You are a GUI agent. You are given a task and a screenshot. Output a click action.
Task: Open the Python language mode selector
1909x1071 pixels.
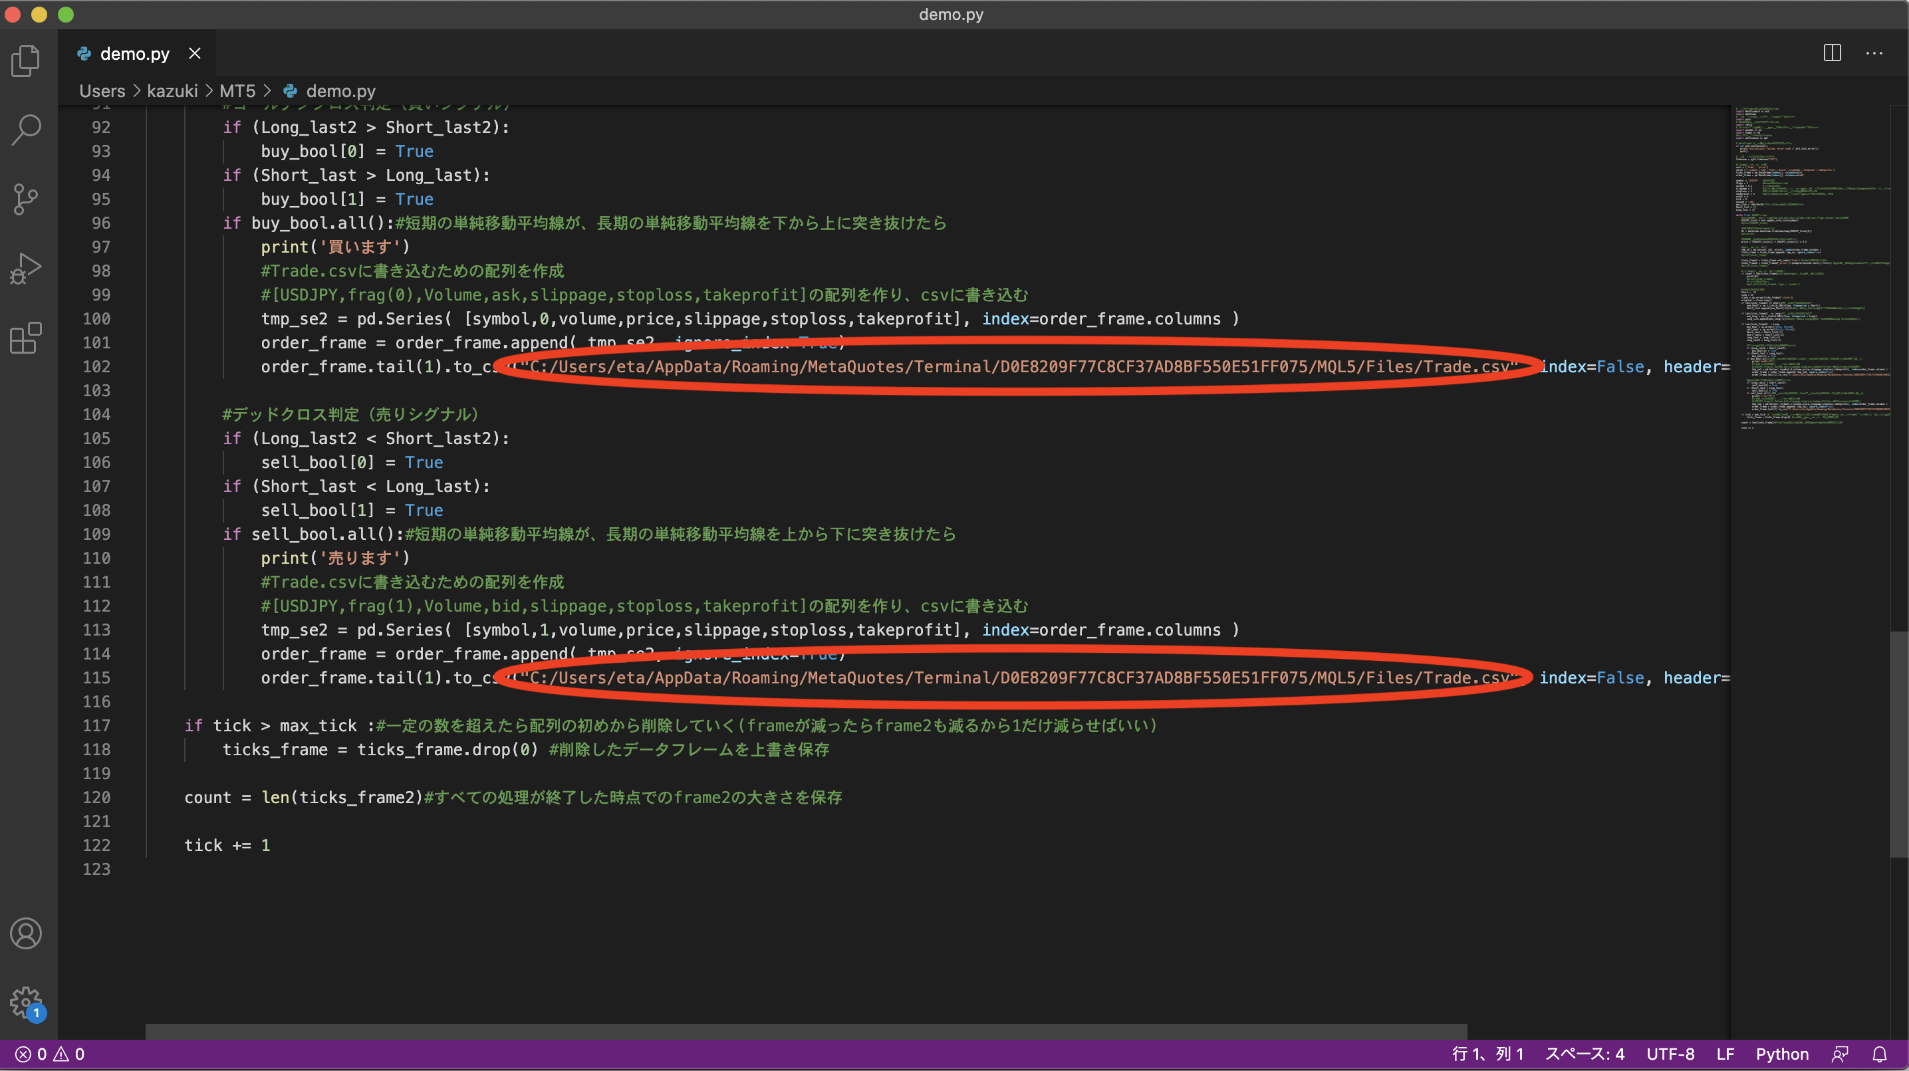pyautogui.click(x=1781, y=1054)
